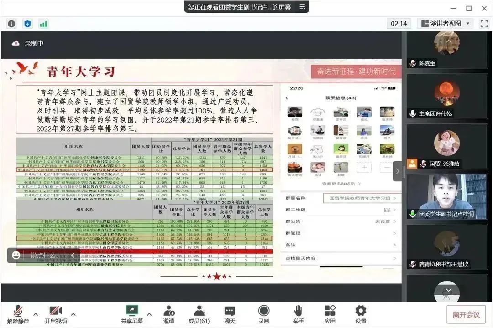Unmute microphone (解除静音)
Image resolution: width=493 pixels, height=328 pixels.
coord(18,314)
